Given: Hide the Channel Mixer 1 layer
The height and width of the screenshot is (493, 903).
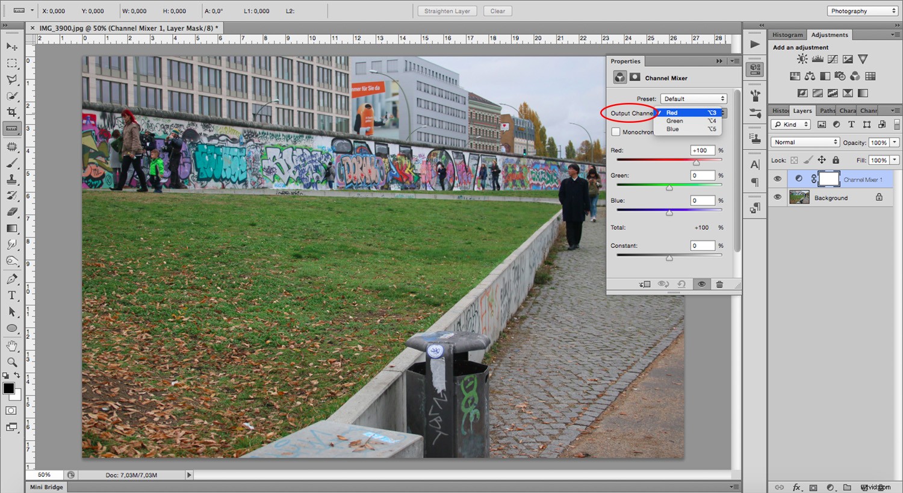Looking at the screenshot, I should (x=777, y=179).
